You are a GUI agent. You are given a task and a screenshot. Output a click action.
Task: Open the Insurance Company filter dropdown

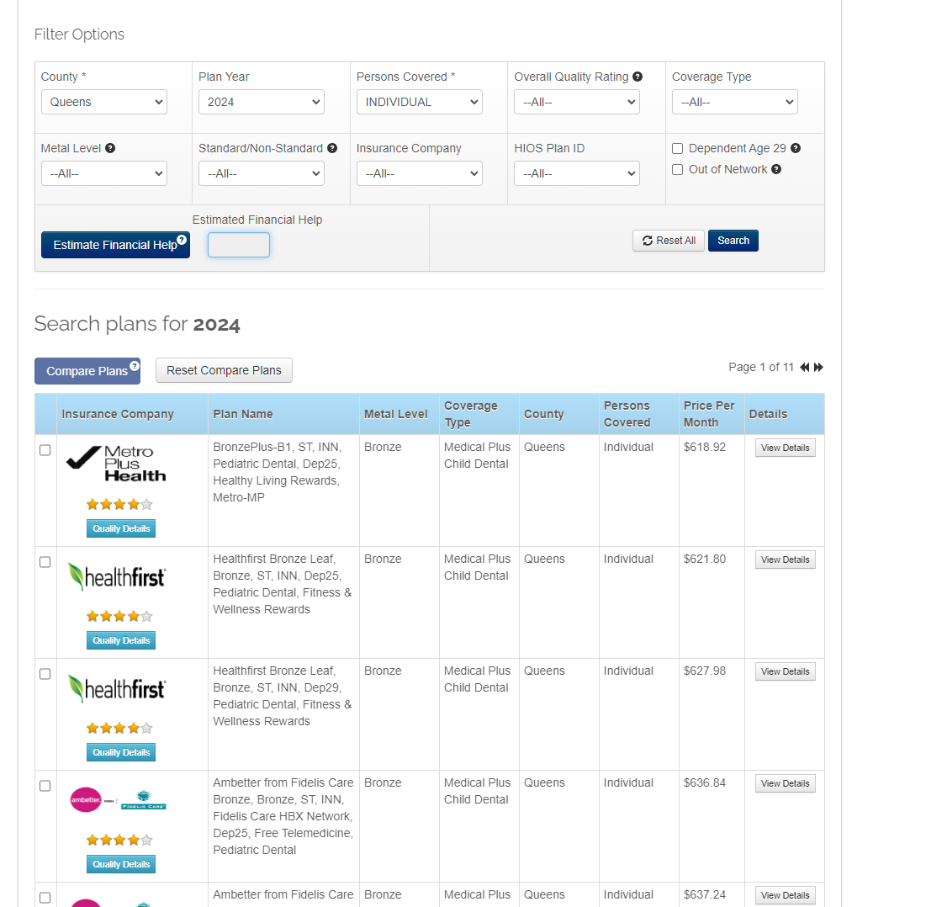pos(419,173)
